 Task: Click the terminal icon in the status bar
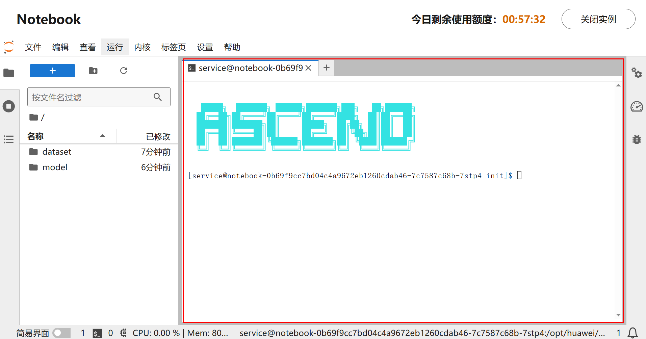coord(97,333)
